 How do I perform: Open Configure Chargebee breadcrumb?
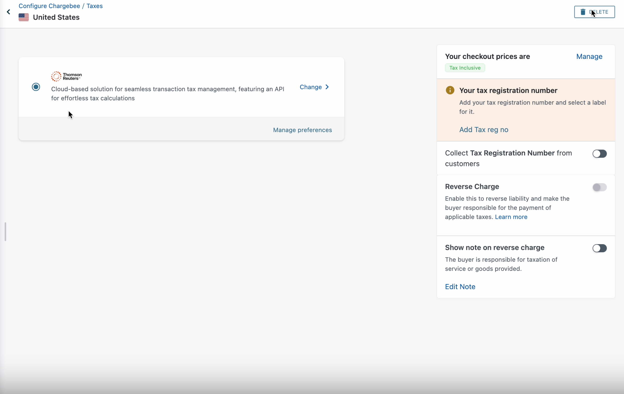[x=49, y=6]
